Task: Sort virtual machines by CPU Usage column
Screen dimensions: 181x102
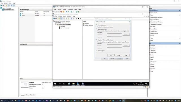Action: coord(46,12)
